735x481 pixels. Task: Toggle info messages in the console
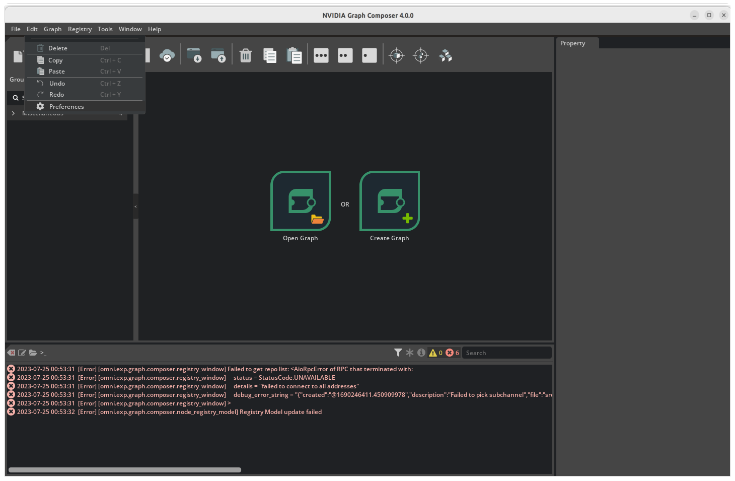421,353
